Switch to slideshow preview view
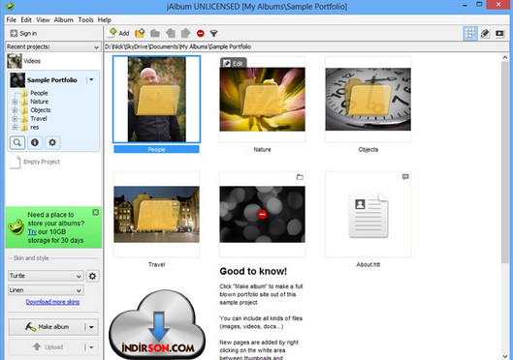This screenshot has width=513, height=360. (x=499, y=33)
